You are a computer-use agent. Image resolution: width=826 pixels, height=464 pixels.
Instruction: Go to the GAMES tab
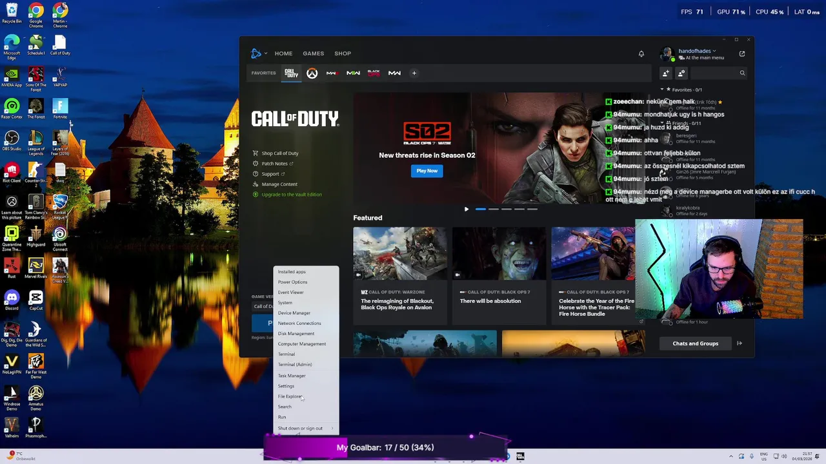click(314, 53)
